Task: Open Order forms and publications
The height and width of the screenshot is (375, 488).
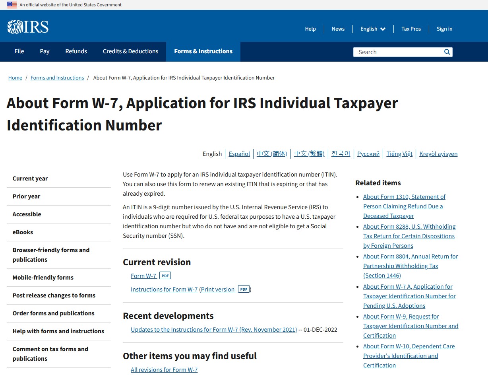Action: (59, 313)
